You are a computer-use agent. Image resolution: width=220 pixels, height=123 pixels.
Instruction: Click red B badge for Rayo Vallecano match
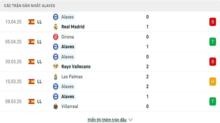pos(212,62)
